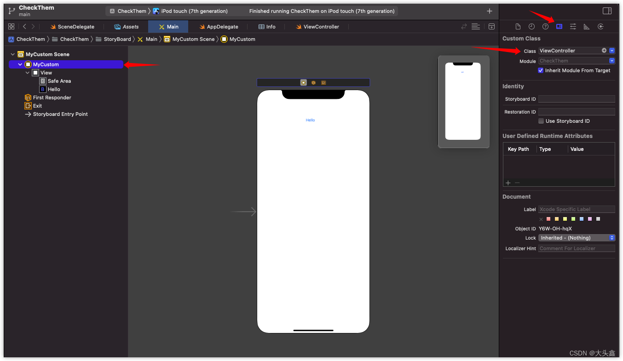Viewport: 623px width, 361px height.
Task: Uncheck Inherit Module From Target
Action: click(541, 70)
